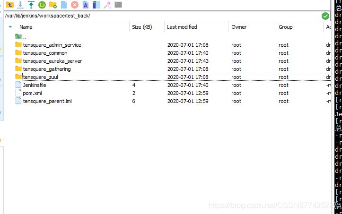Click the size value 2 of pom.xml
This screenshot has width=342, height=214.
click(134, 93)
